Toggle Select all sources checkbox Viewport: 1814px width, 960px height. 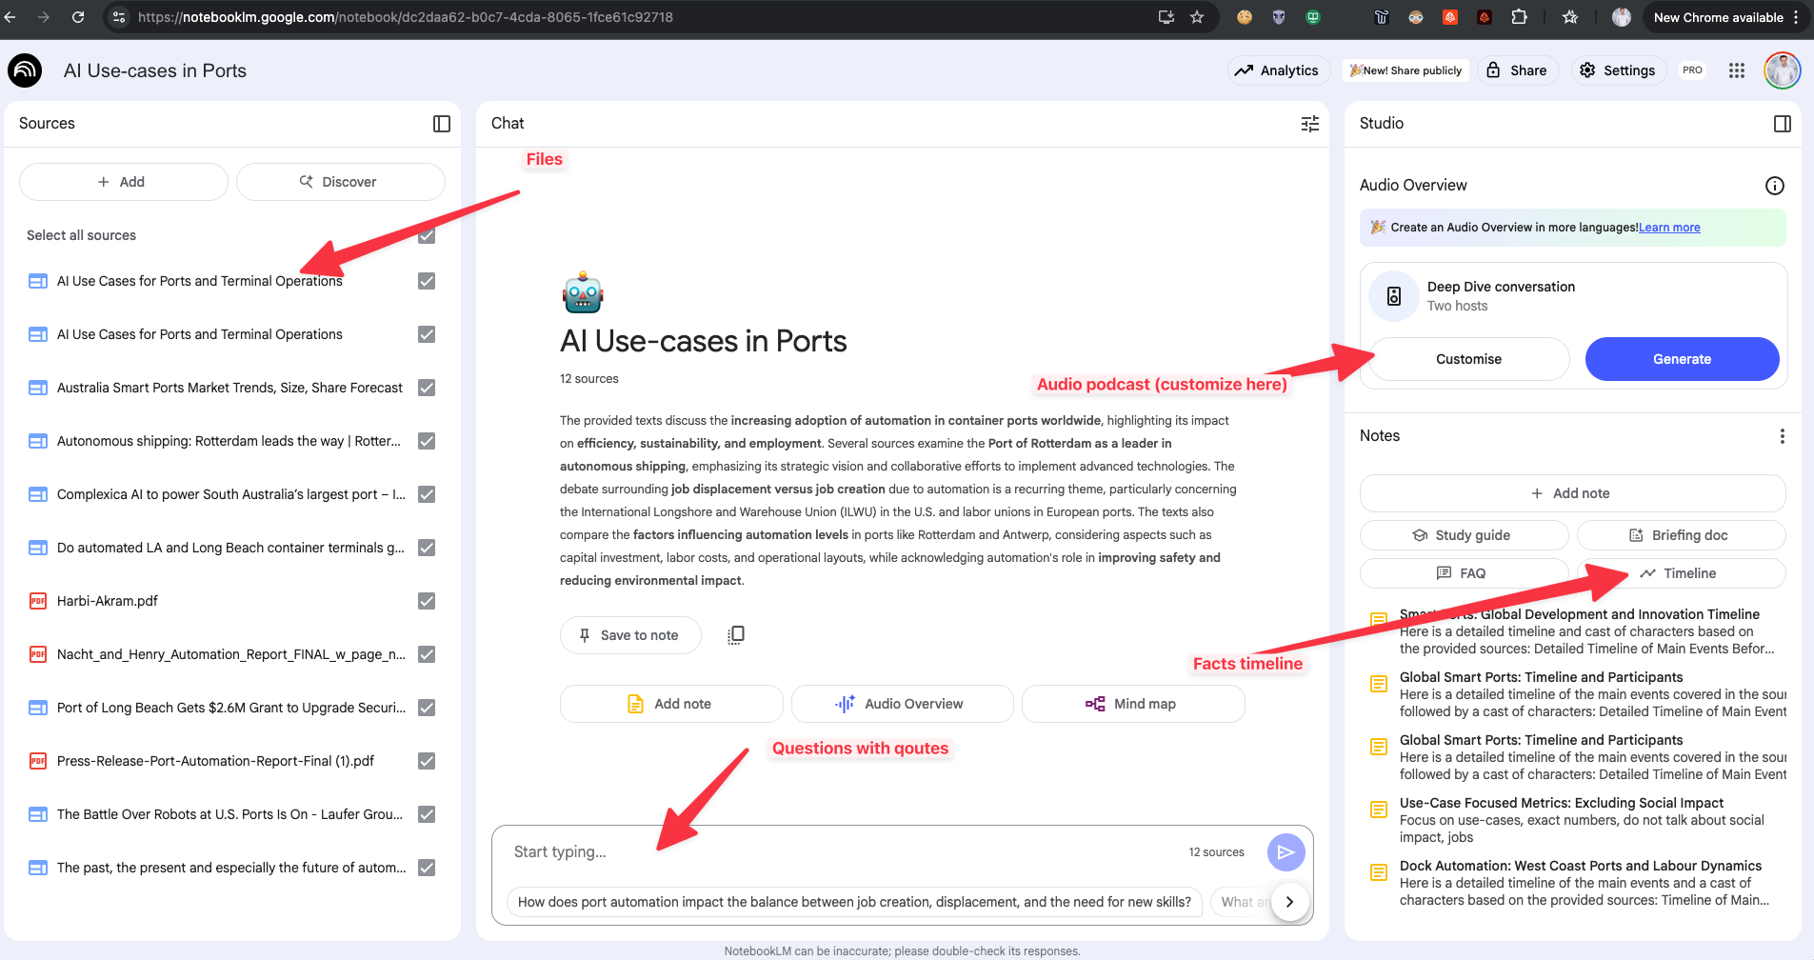click(427, 235)
